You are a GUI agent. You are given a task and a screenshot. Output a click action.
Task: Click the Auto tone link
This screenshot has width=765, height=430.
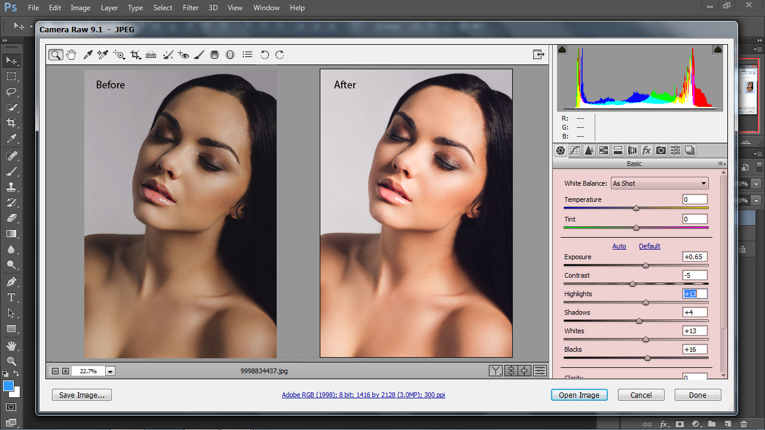click(x=619, y=246)
